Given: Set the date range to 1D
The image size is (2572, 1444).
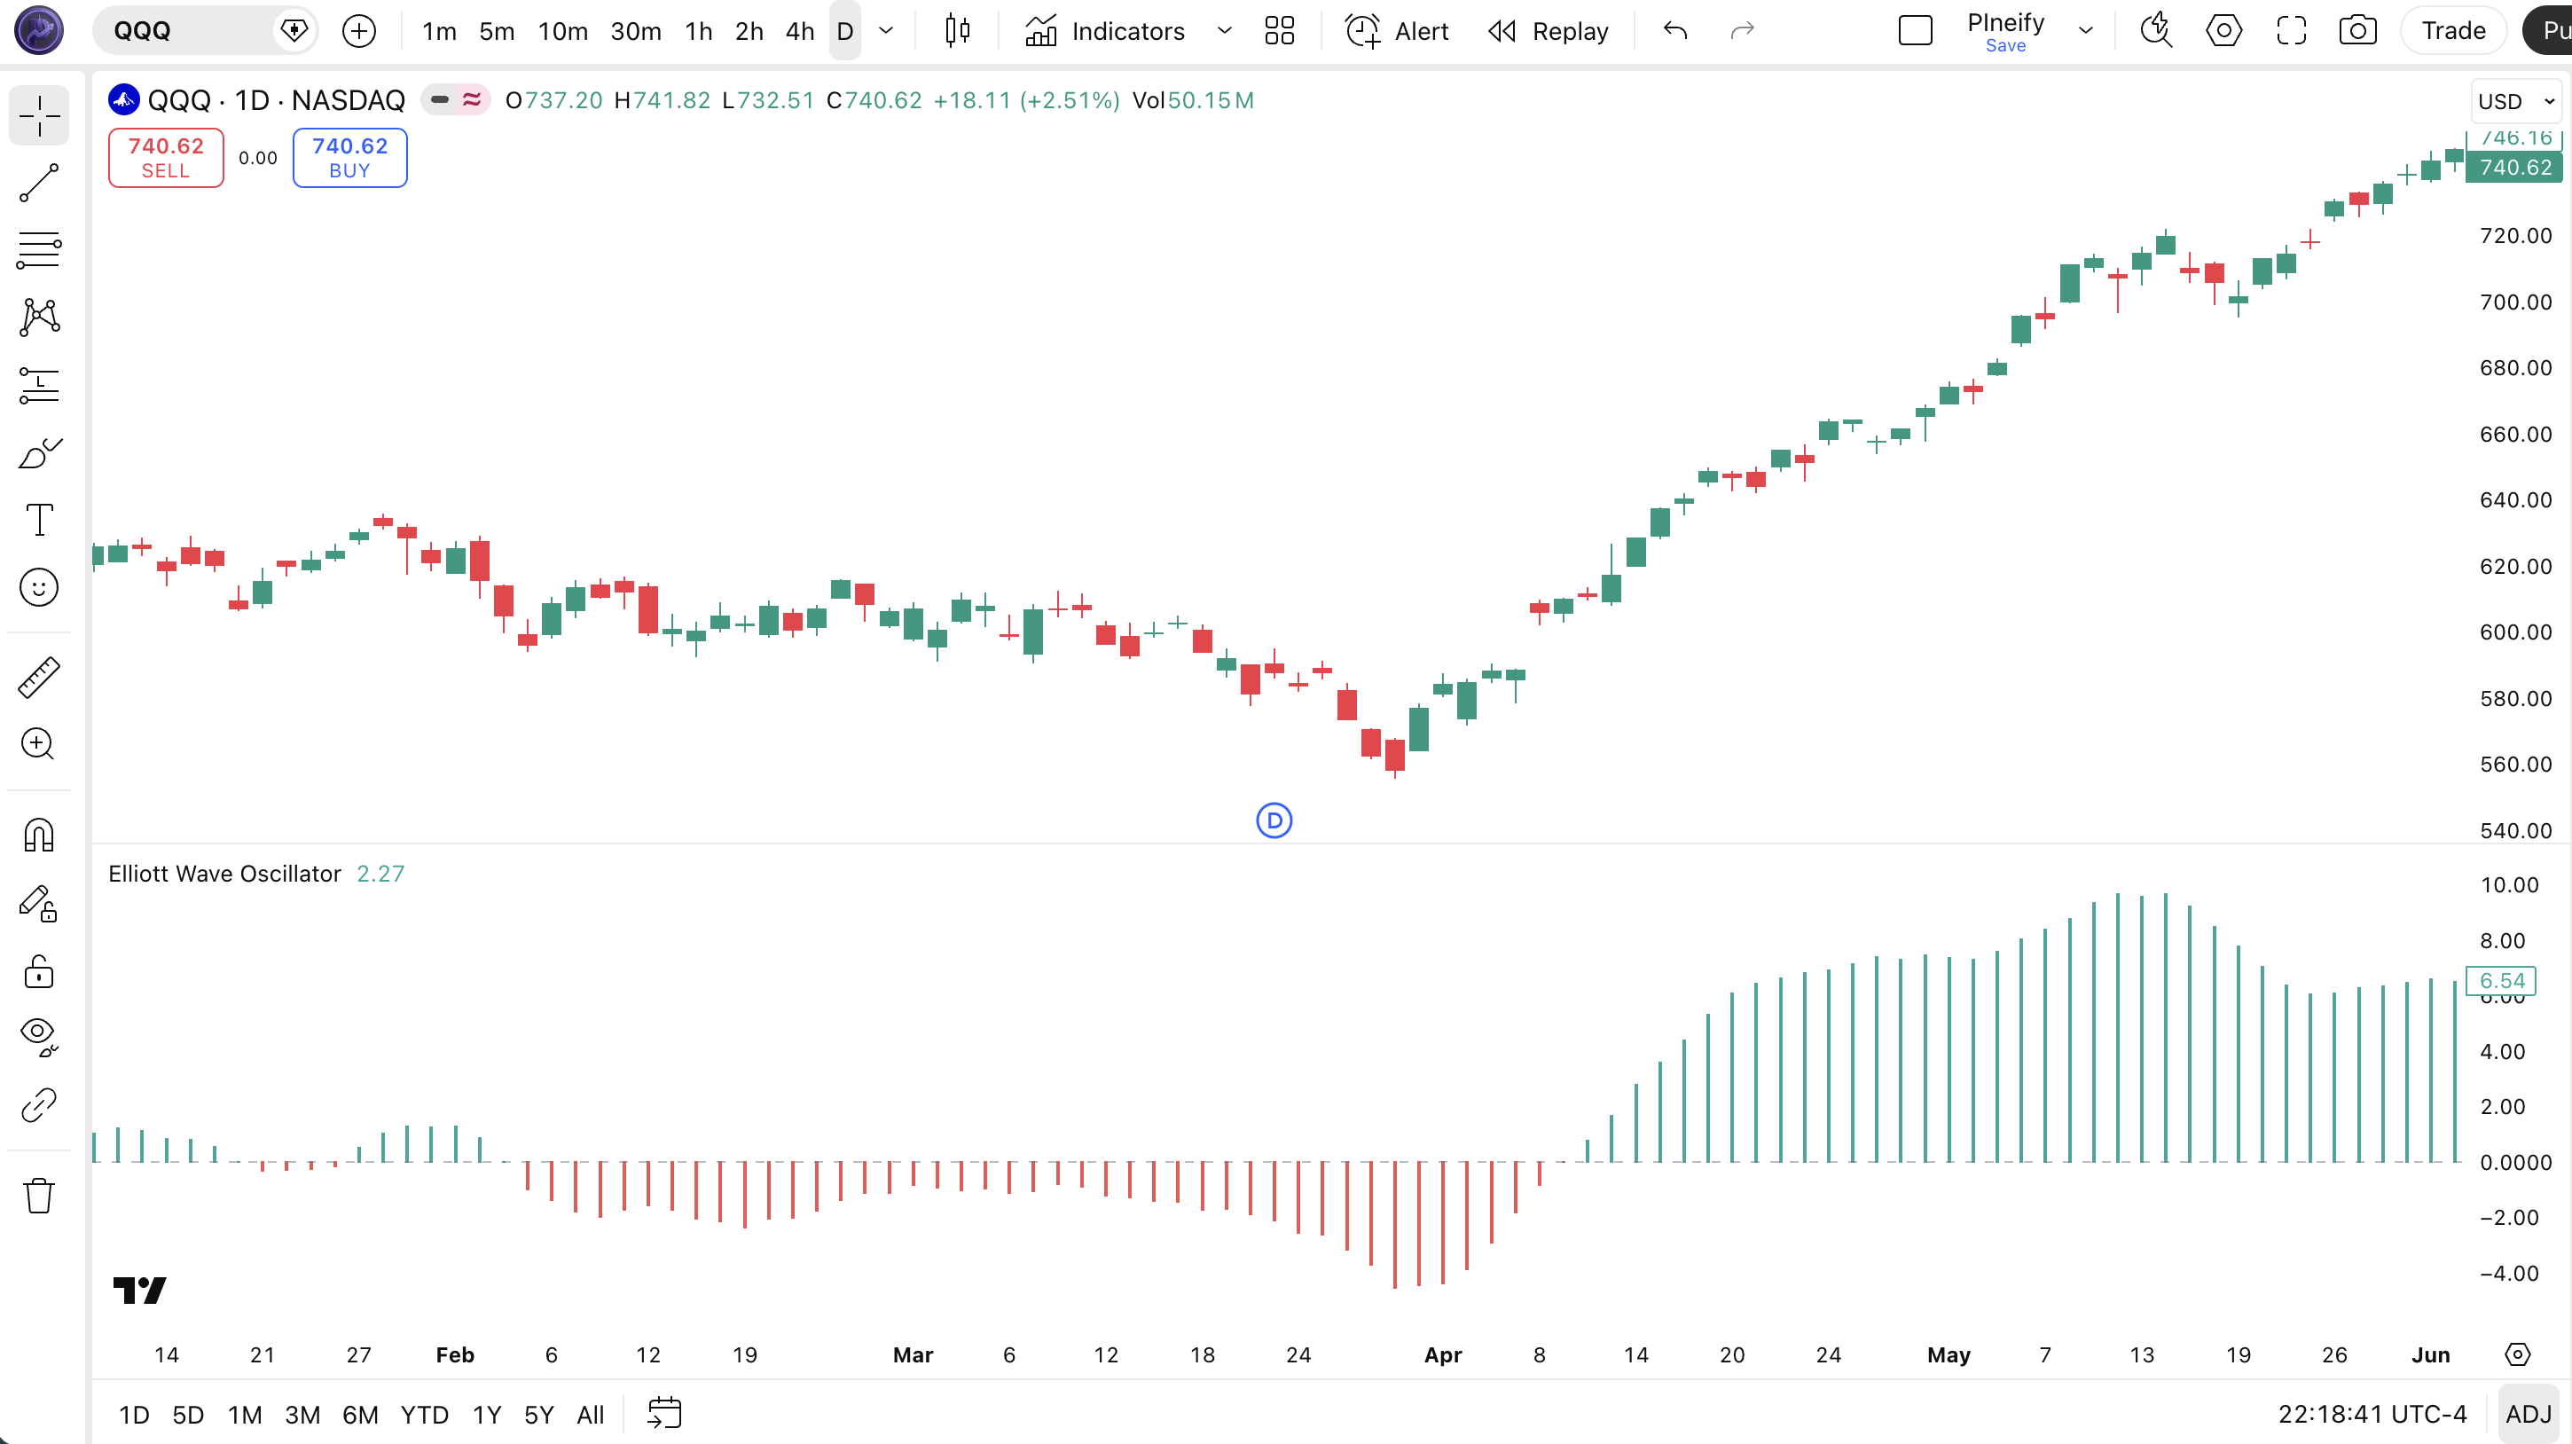Looking at the screenshot, I should point(134,1415).
